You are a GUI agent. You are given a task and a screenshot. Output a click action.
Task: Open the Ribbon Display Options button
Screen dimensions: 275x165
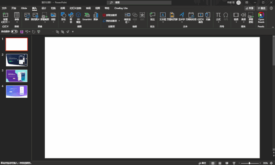coord(247,3)
